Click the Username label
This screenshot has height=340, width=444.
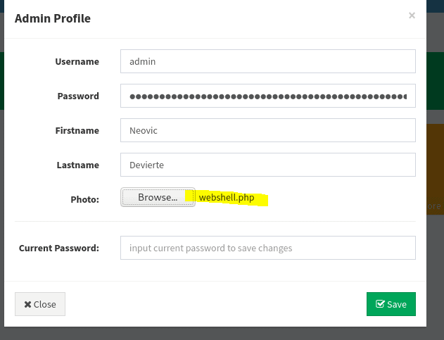pyautogui.click(x=77, y=61)
